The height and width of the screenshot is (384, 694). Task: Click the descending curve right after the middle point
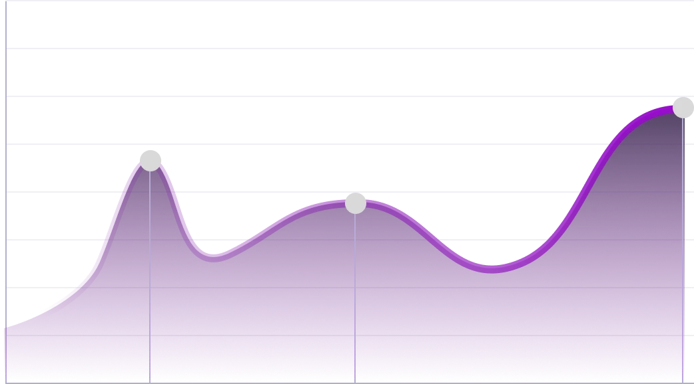(x=413, y=221)
